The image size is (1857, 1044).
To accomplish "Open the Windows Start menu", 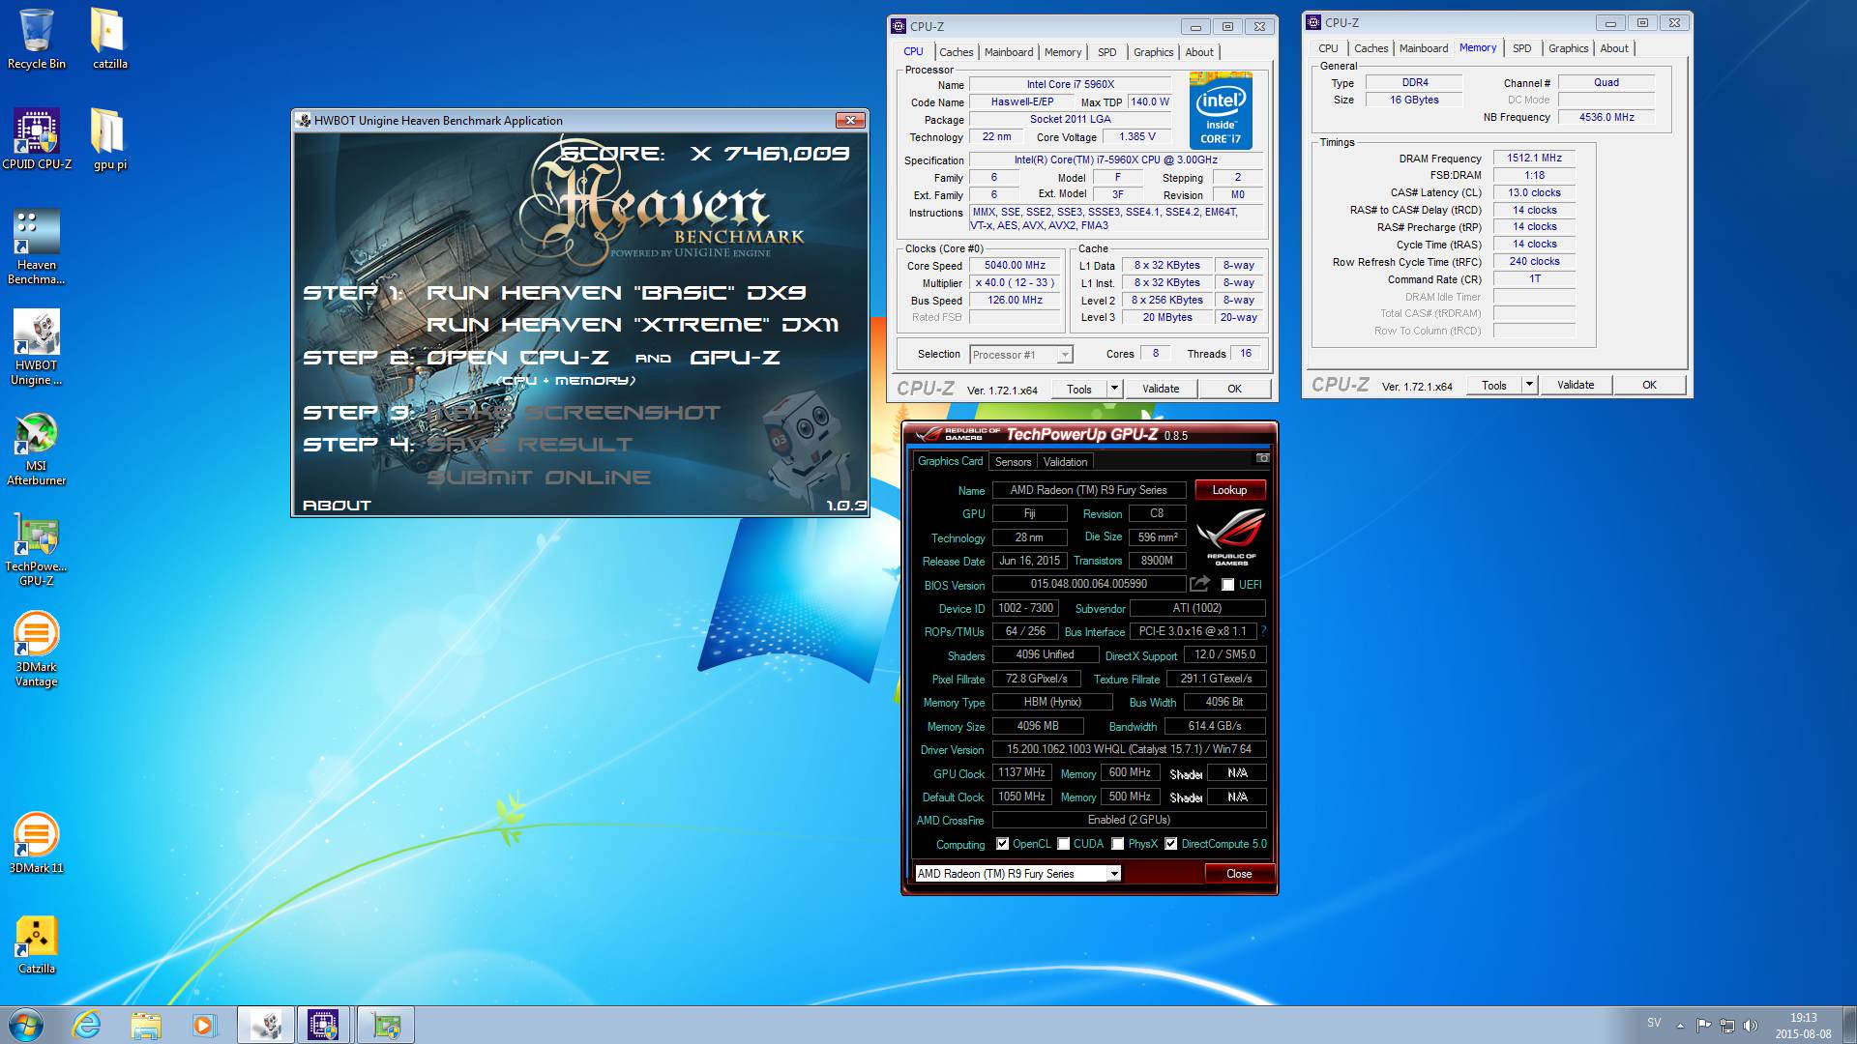I will (26, 1025).
